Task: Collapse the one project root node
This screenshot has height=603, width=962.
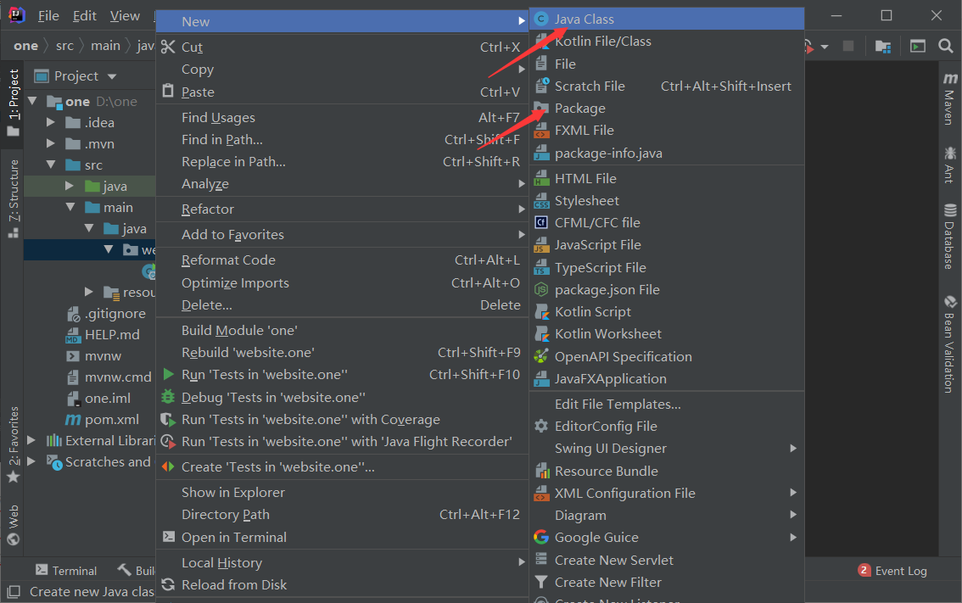Action: (32, 101)
